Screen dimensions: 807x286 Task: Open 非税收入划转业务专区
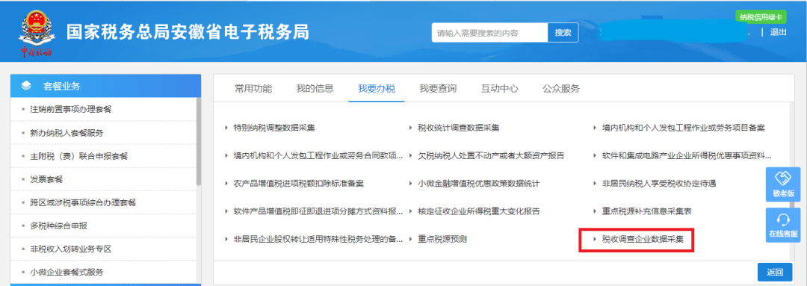(70, 249)
